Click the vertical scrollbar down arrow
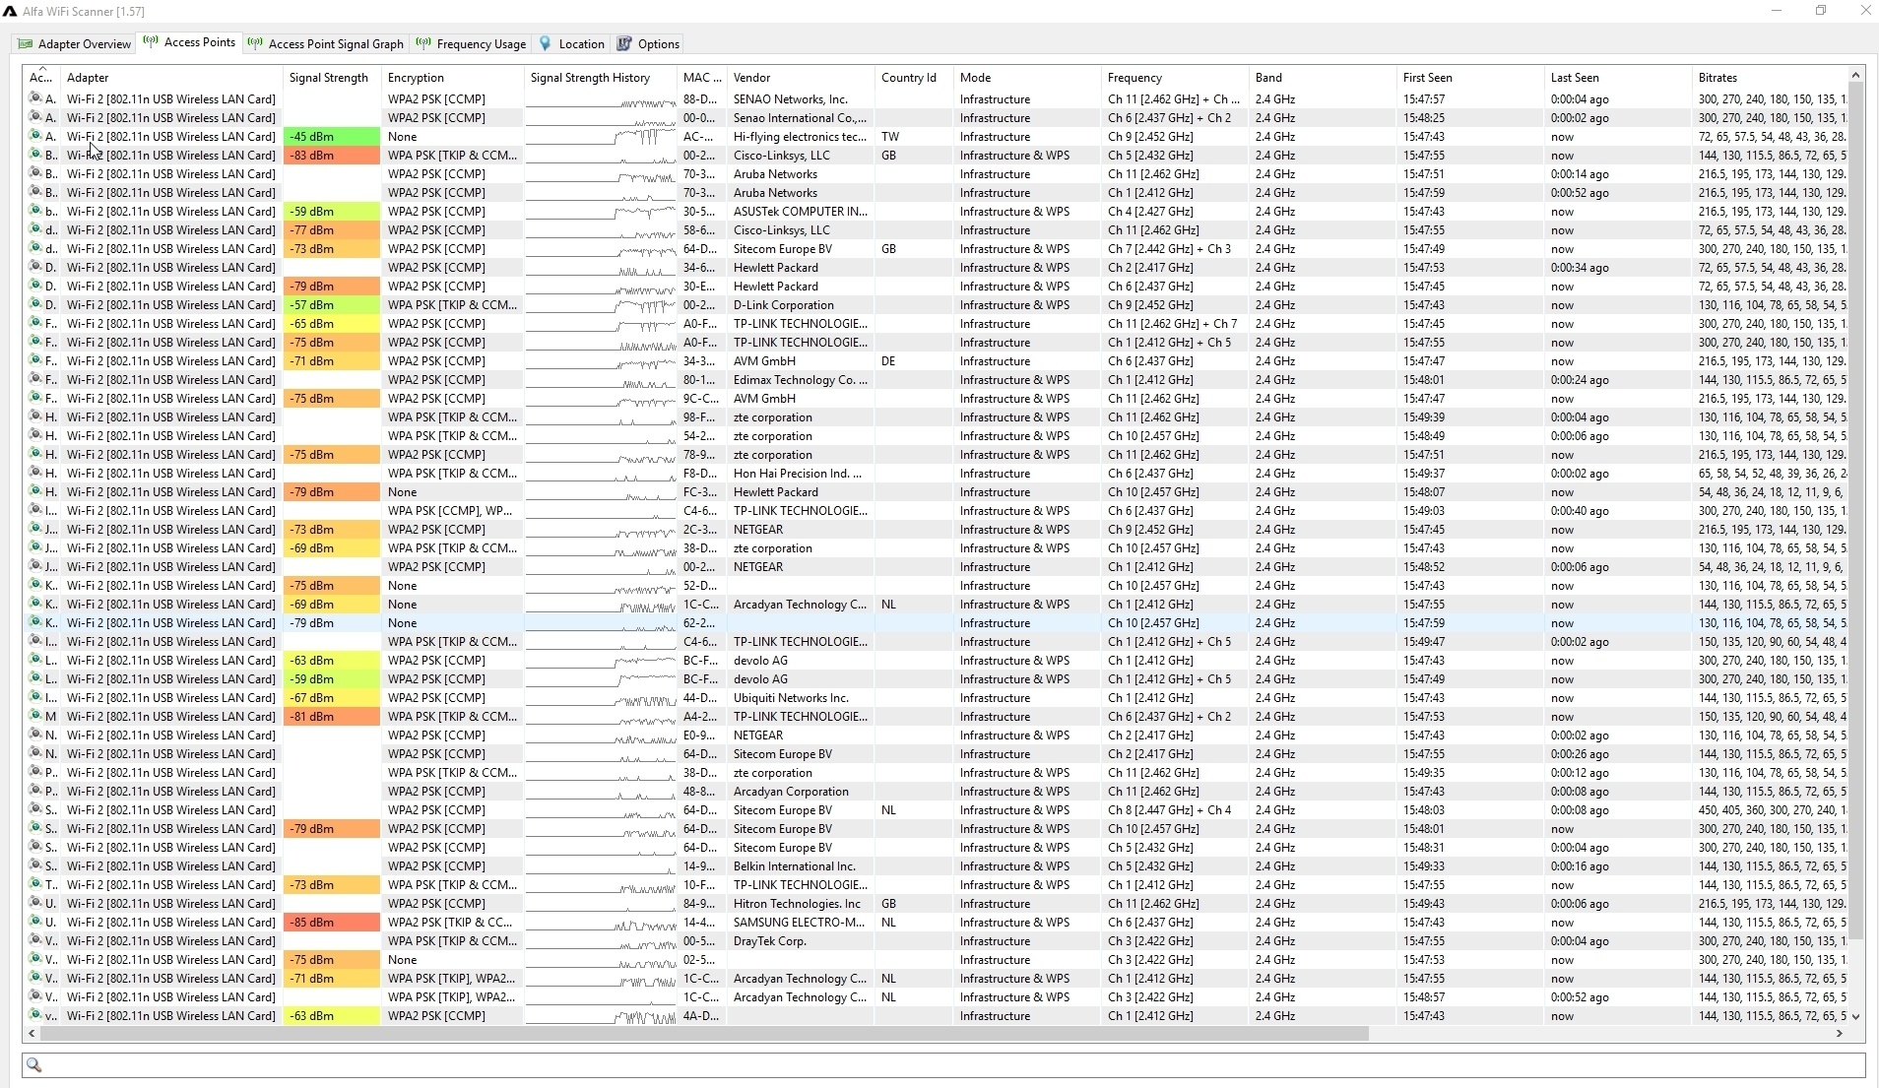 click(x=1855, y=1016)
